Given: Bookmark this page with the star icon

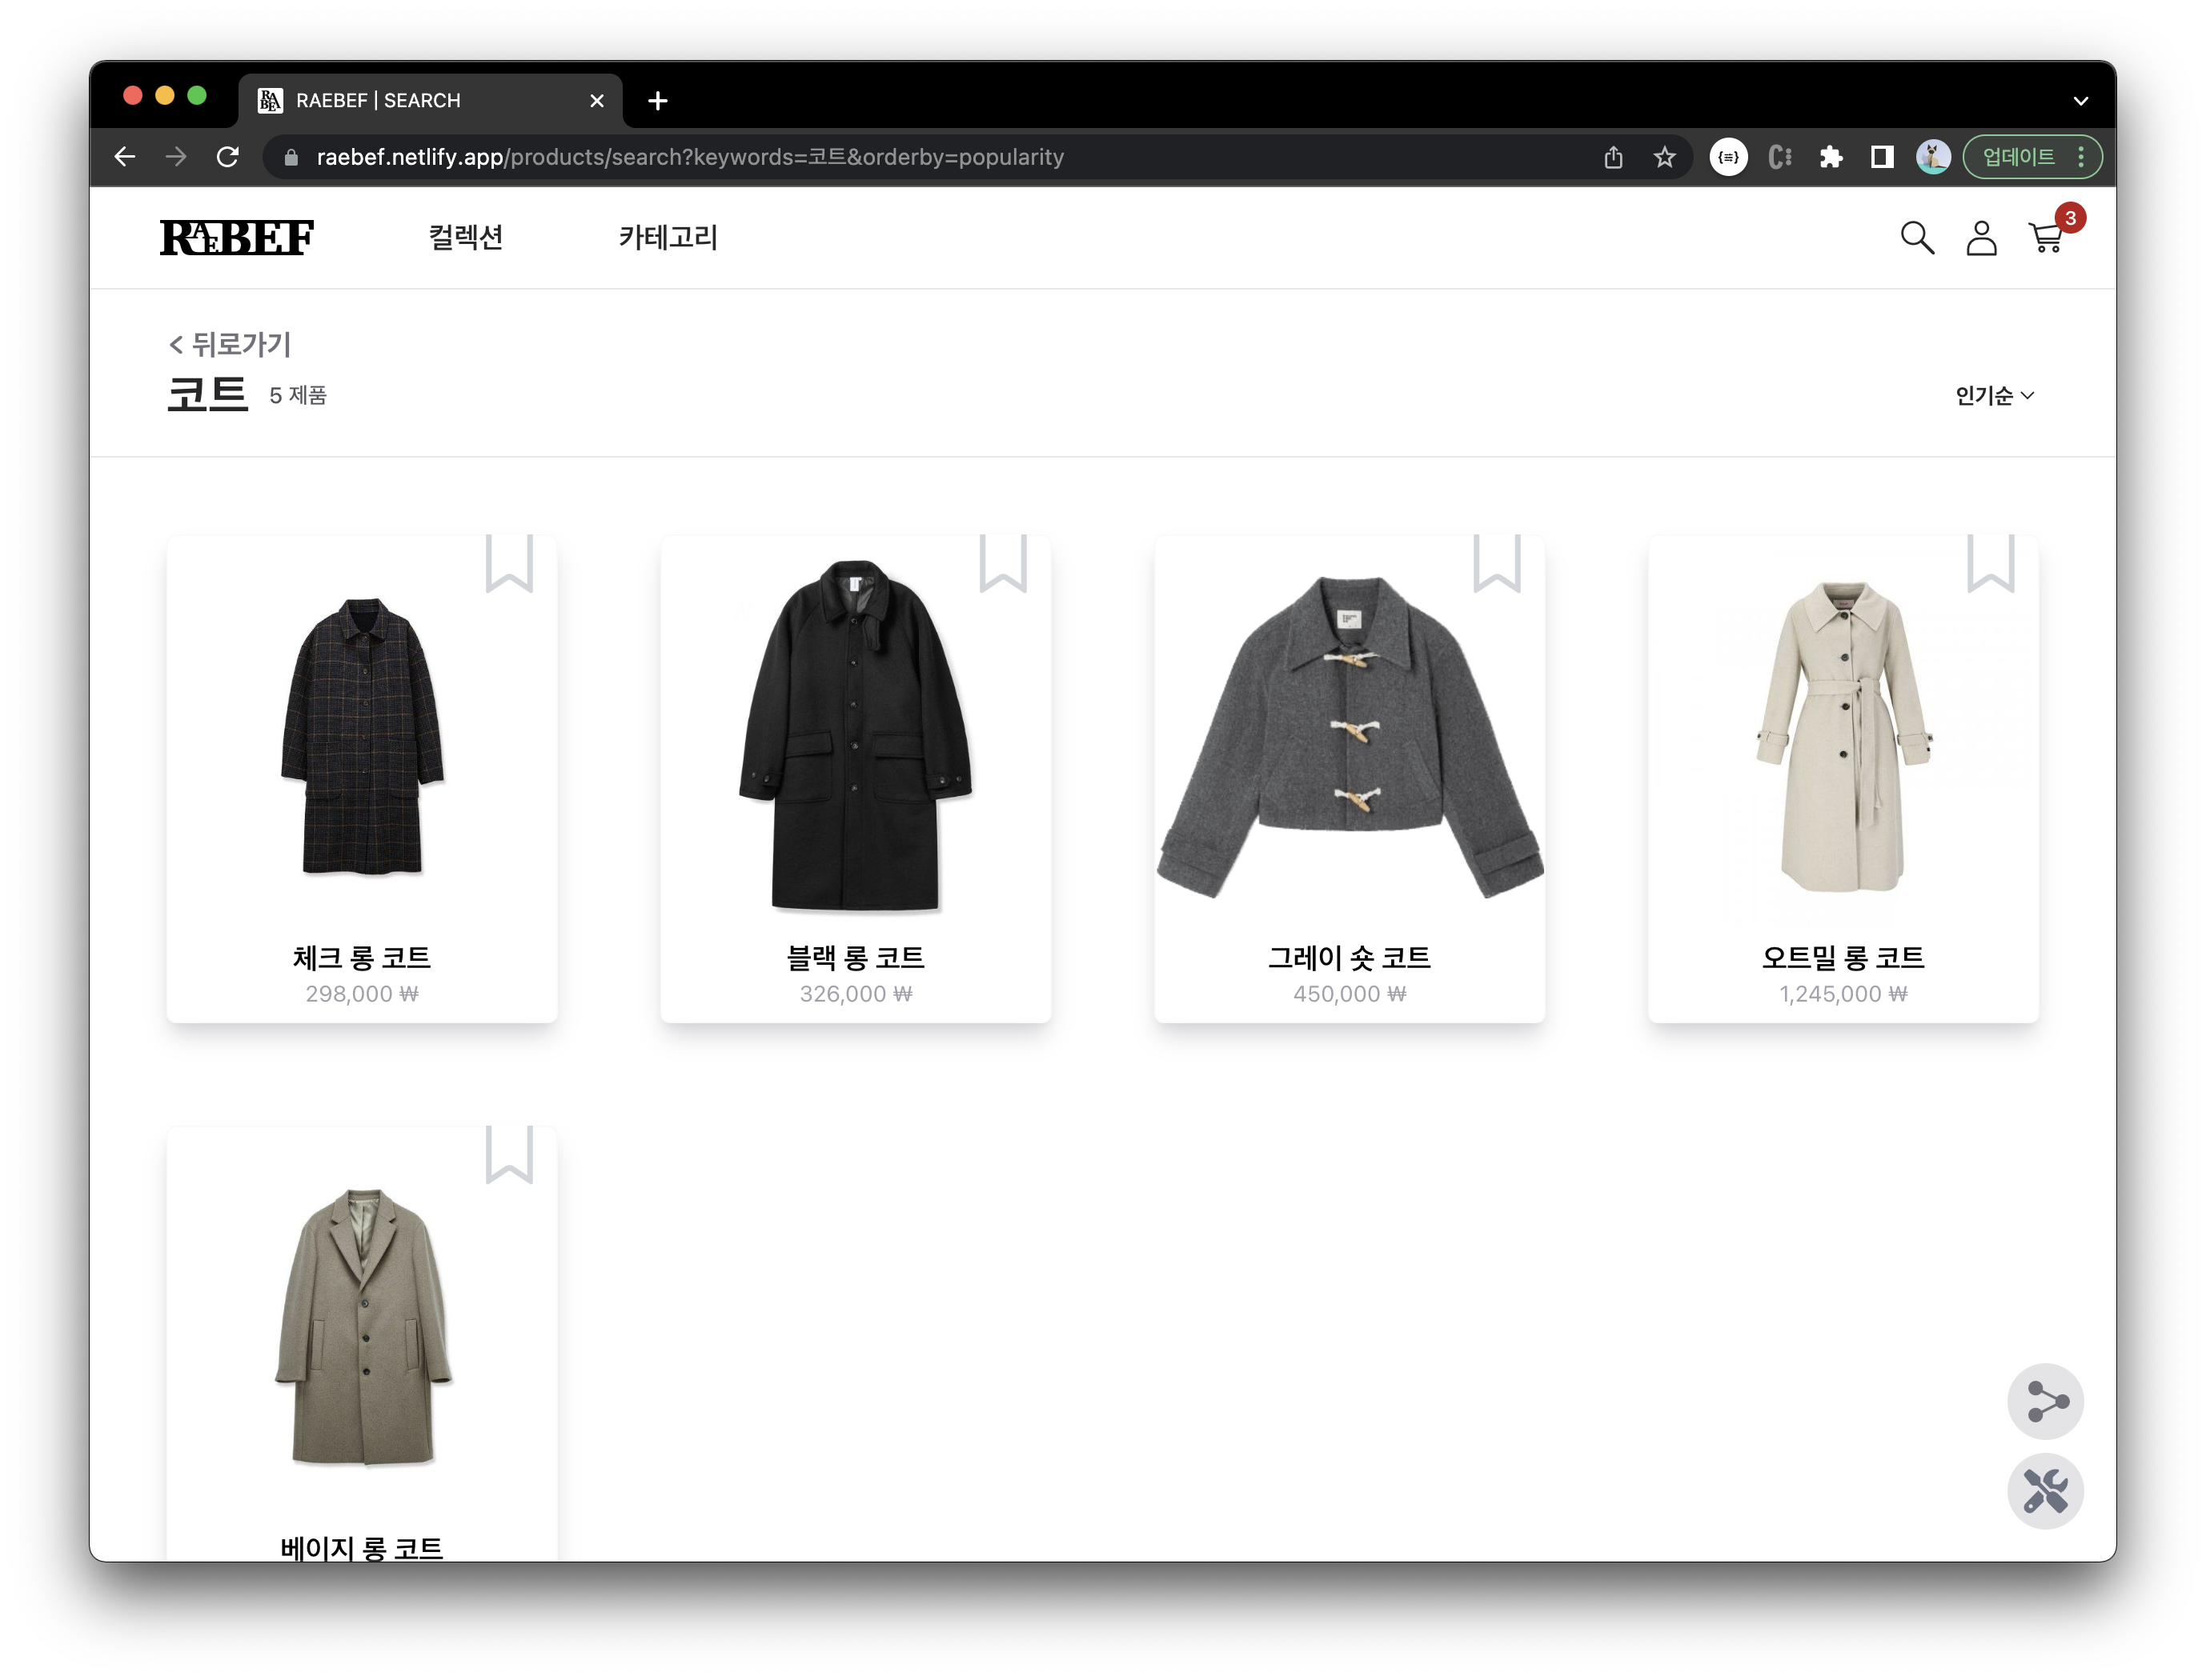Looking at the screenshot, I should click(x=1664, y=157).
